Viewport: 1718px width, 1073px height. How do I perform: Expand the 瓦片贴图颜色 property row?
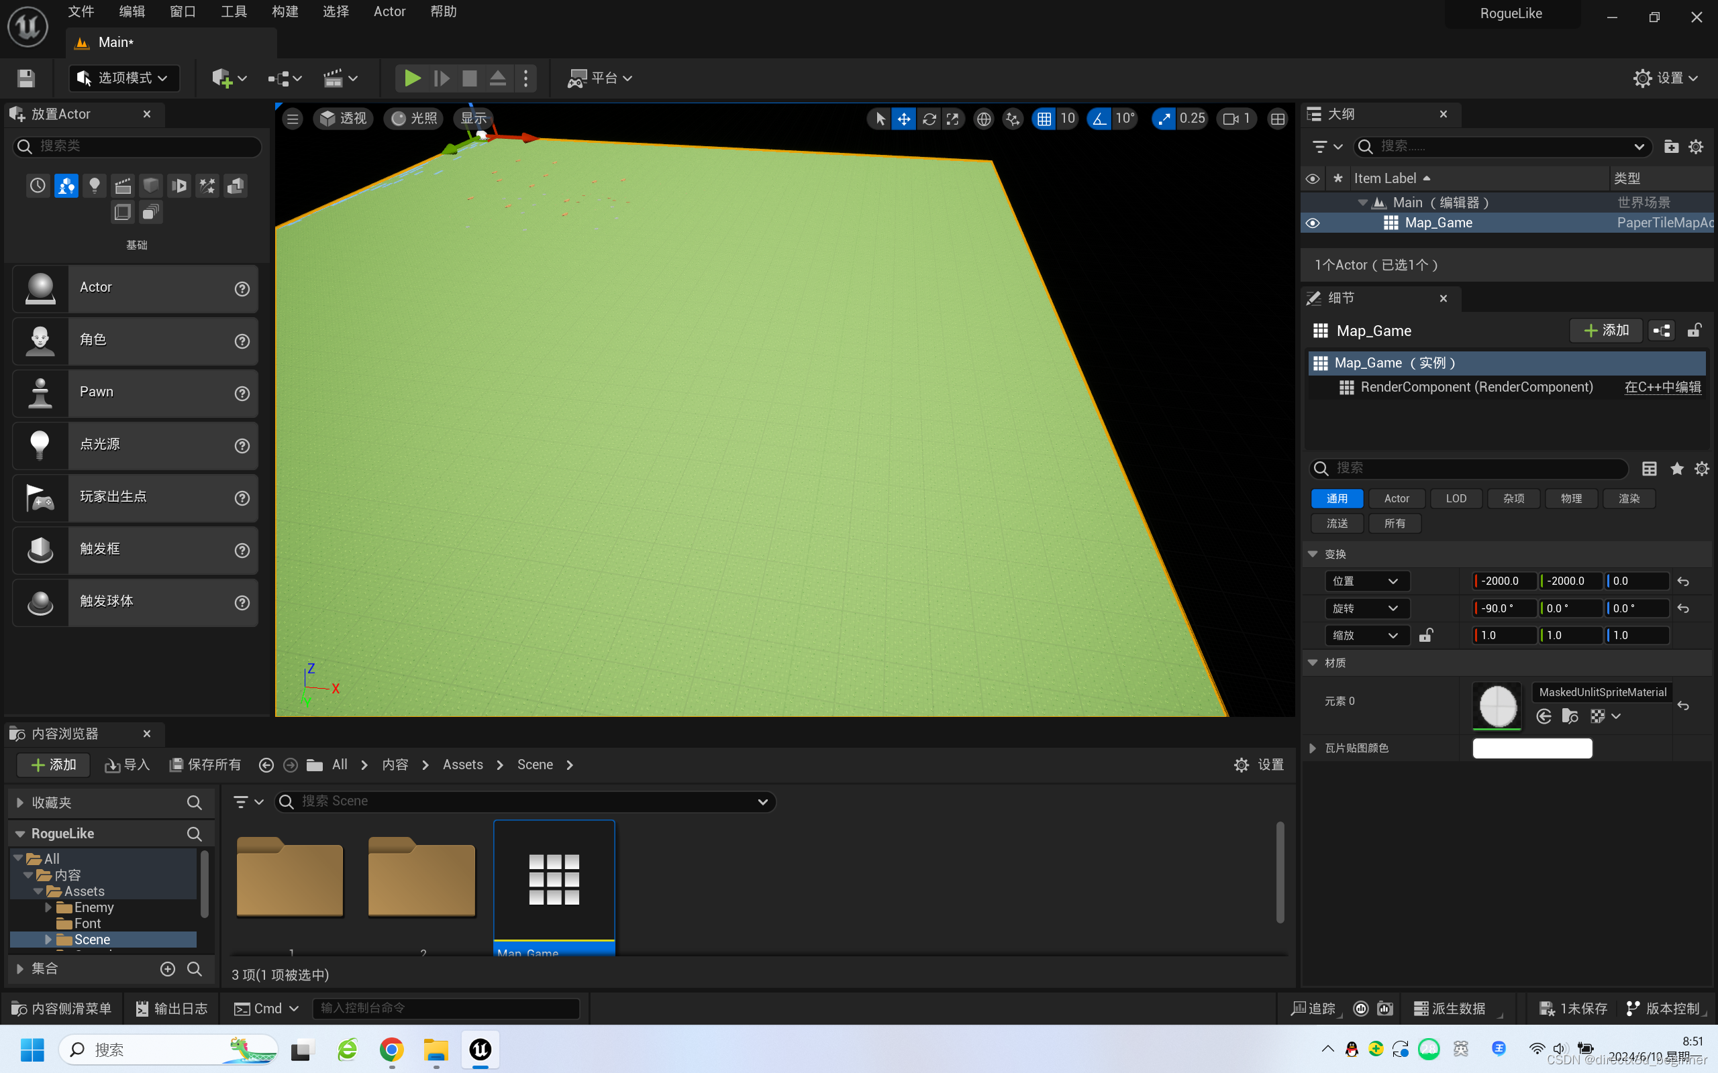pos(1313,748)
